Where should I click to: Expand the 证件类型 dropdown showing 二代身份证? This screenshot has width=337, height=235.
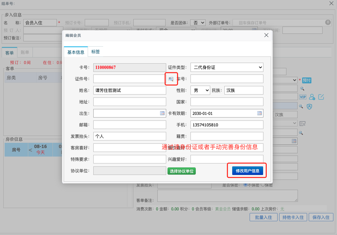click(x=227, y=68)
